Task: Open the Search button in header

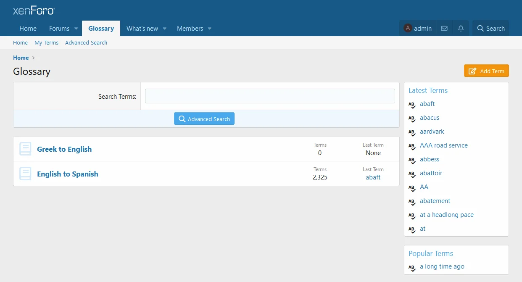Action: 490,29
